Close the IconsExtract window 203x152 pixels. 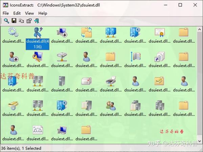click(195, 5)
